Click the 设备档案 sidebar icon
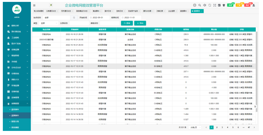This screenshot has width=263, height=135. point(8,92)
